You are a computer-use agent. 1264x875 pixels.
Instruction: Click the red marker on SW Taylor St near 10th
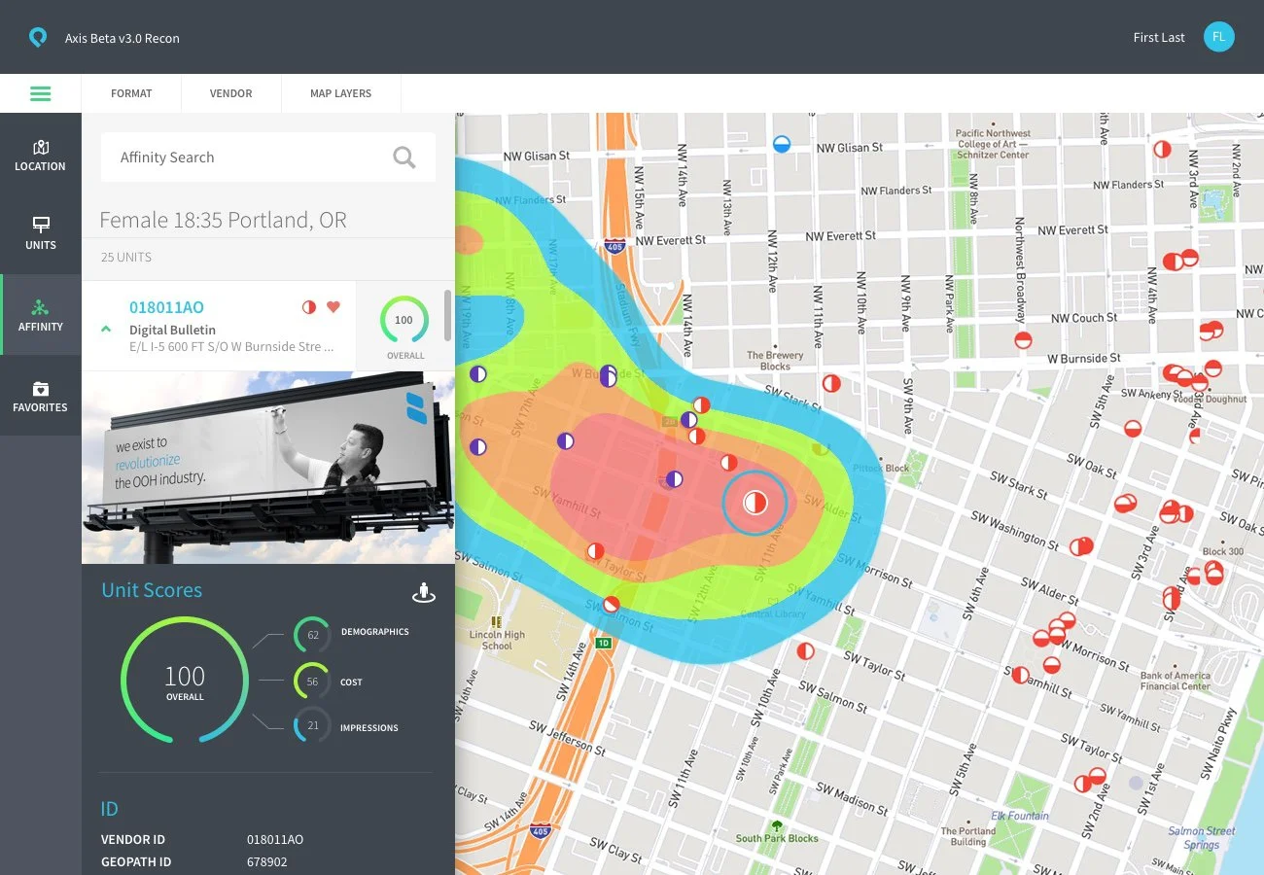click(x=805, y=650)
